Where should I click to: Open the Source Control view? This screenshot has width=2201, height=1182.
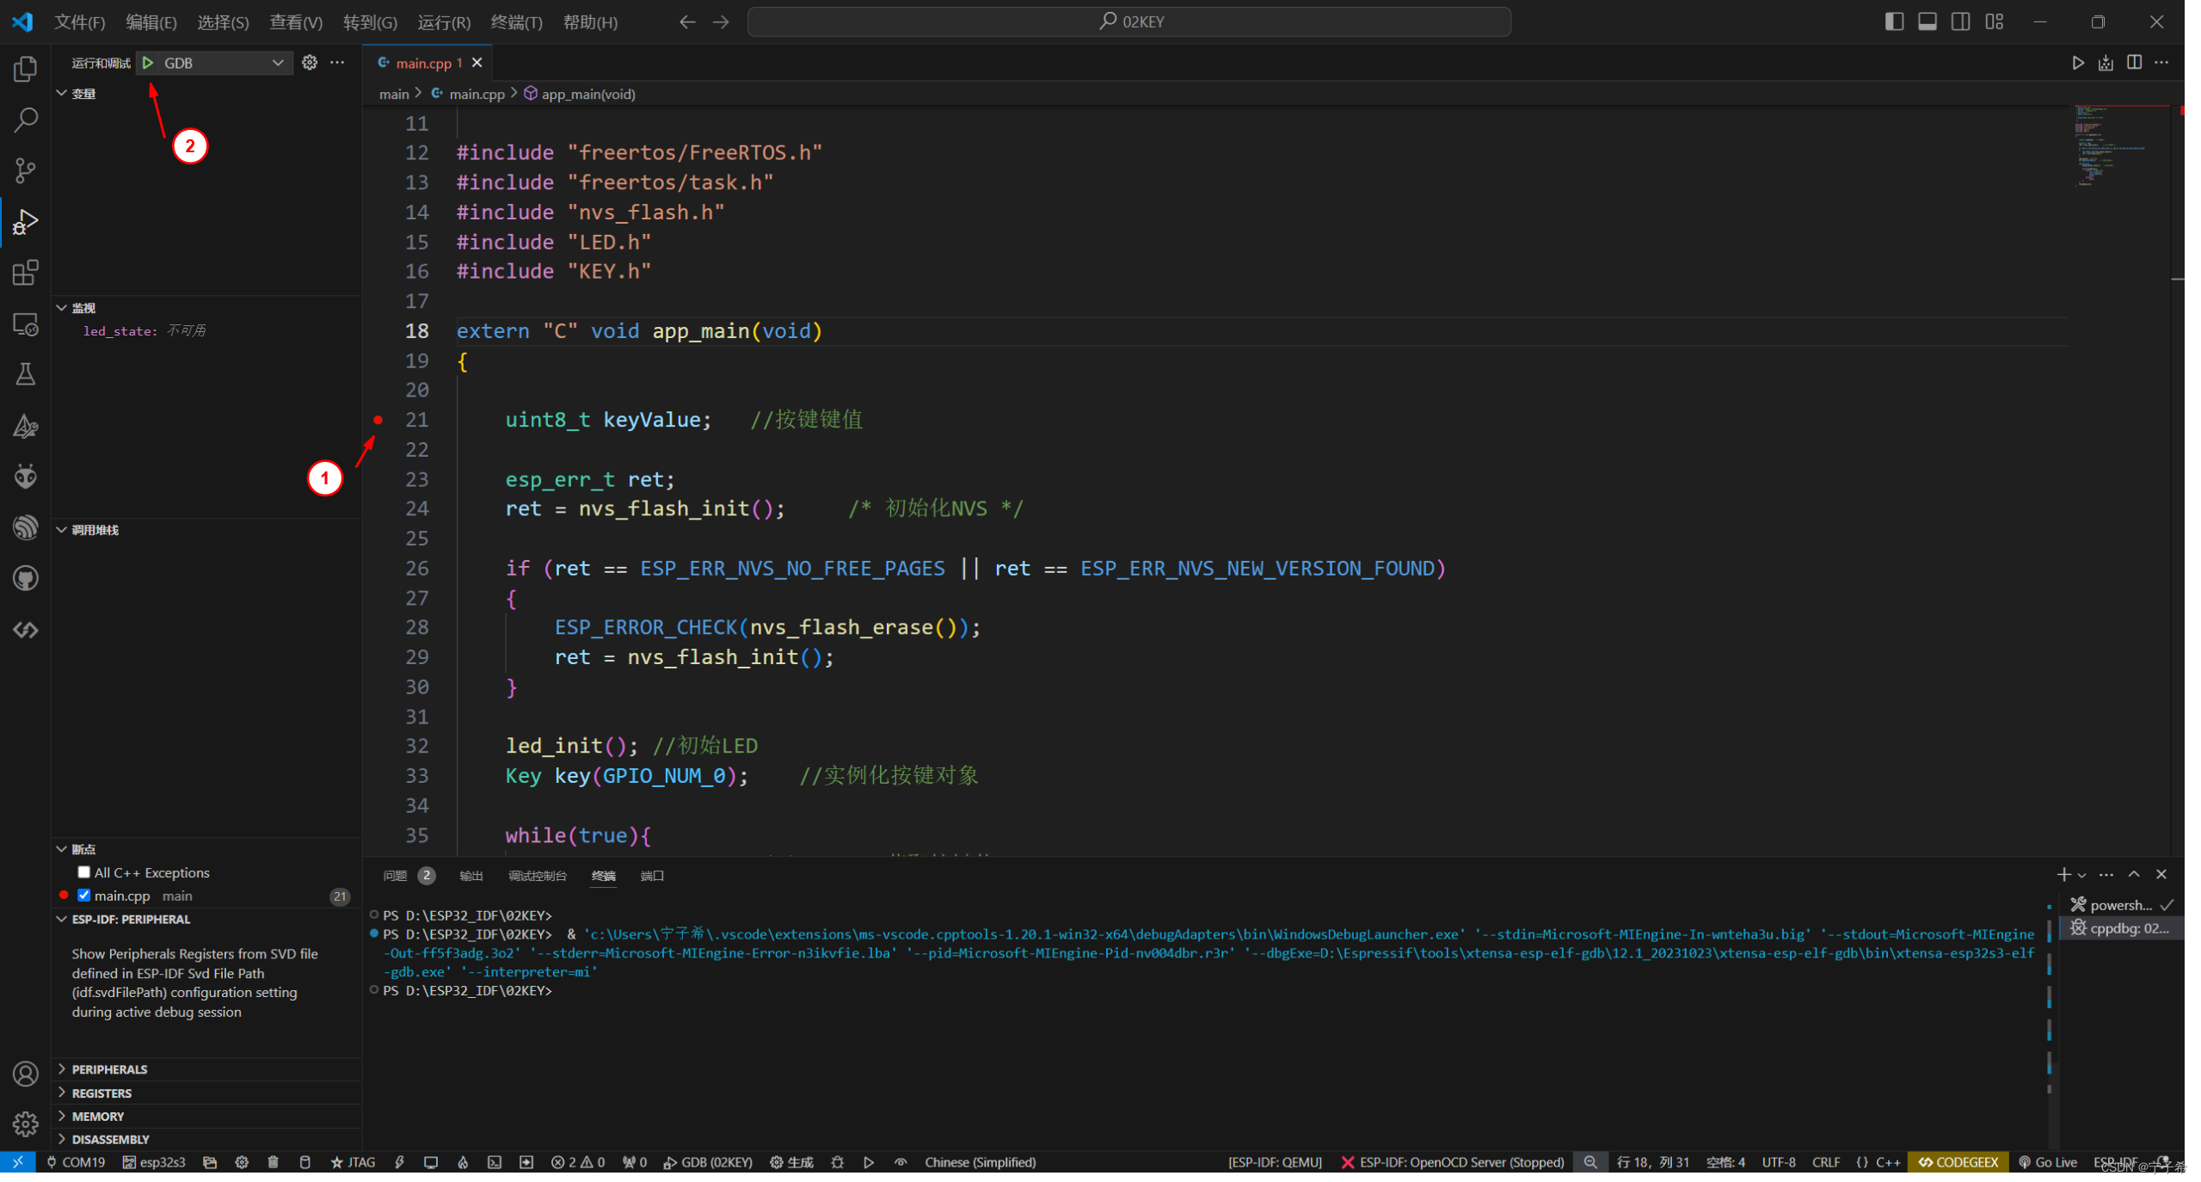[26, 170]
